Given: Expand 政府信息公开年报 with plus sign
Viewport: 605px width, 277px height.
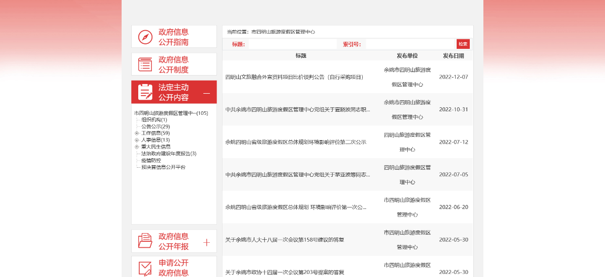Looking at the screenshot, I should click(x=207, y=242).
